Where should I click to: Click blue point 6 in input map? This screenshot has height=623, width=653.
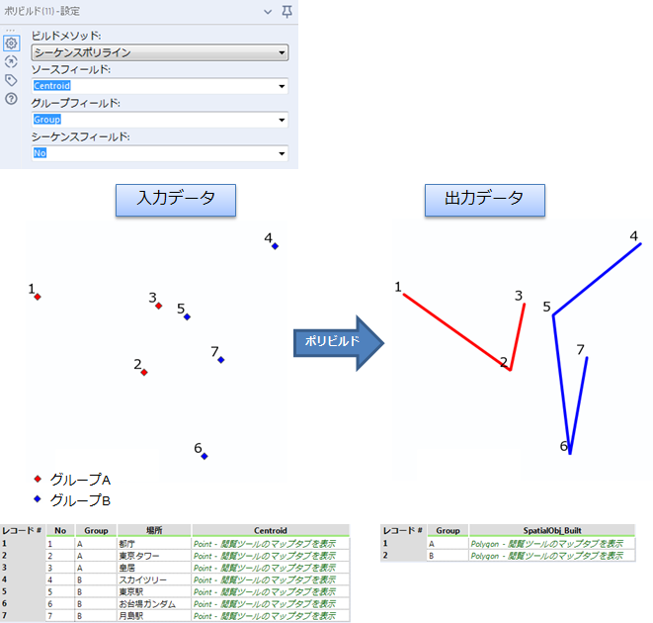point(204,457)
